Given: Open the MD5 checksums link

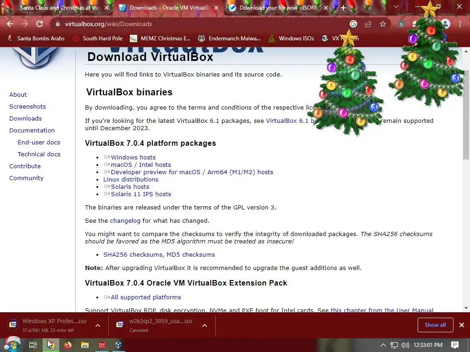Looking at the screenshot, I should click(x=190, y=255).
